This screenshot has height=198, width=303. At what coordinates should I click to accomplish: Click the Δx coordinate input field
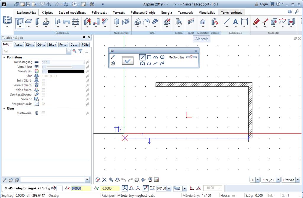(81, 188)
